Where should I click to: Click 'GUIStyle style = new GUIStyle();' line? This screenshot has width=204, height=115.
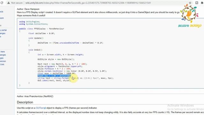point(56,59)
